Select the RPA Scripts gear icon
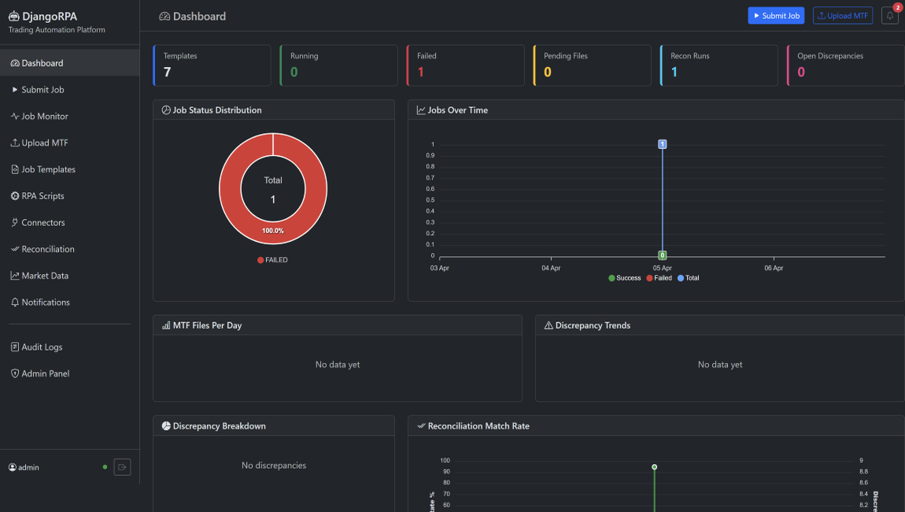This screenshot has height=512, width=905. [x=14, y=195]
